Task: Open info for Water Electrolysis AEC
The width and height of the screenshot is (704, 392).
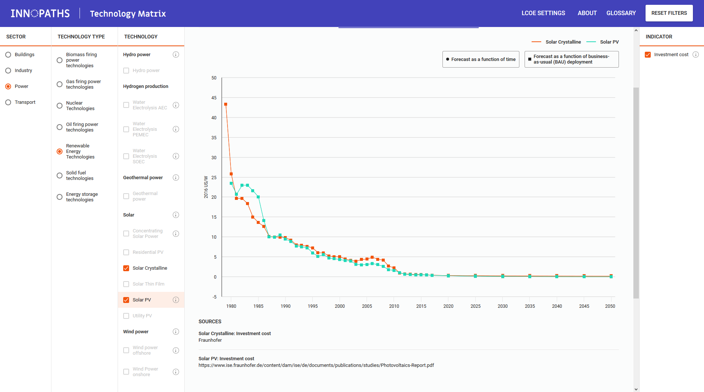Action: click(x=176, y=105)
